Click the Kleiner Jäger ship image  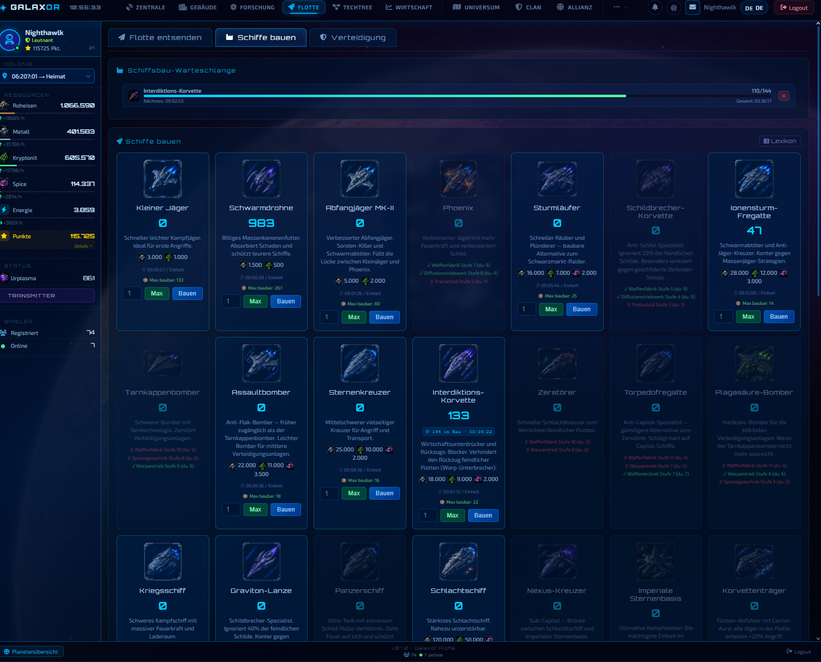[162, 179]
